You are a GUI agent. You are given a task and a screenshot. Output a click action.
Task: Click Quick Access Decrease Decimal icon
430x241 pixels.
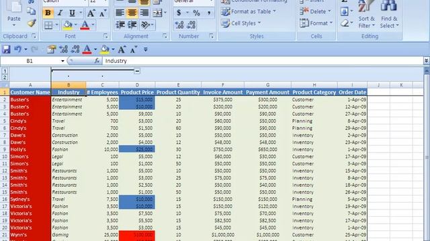click(75, 50)
